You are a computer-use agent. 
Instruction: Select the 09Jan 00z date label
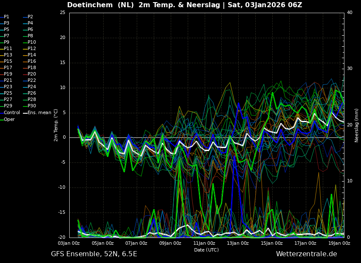170,243
